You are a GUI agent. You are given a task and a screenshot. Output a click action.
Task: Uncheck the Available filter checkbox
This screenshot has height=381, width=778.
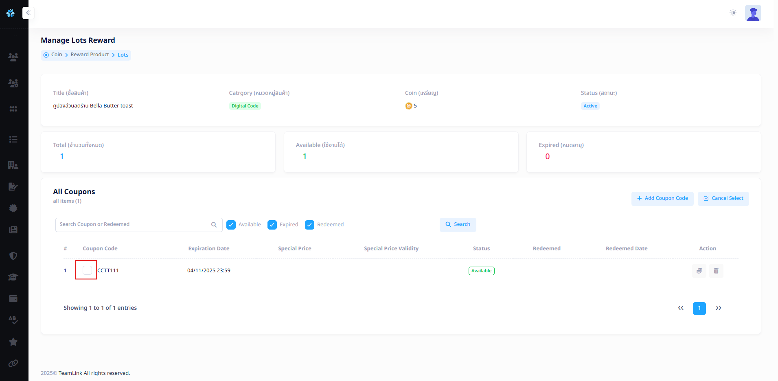pyautogui.click(x=231, y=225)
